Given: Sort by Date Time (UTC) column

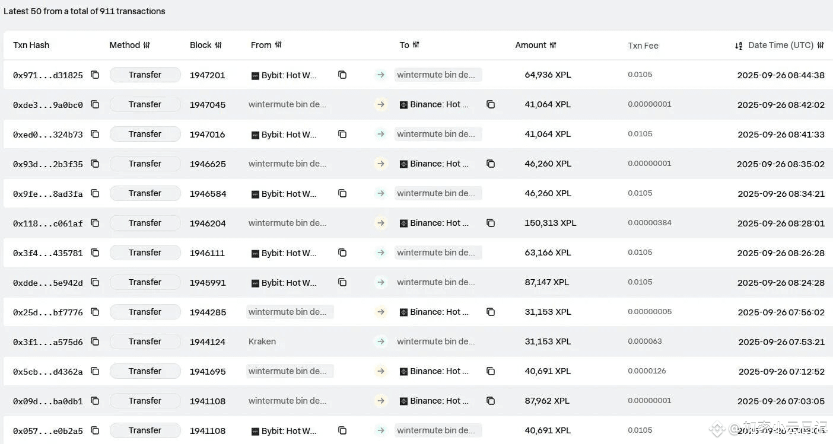Looking at the screenshot, I should point(739,46).
